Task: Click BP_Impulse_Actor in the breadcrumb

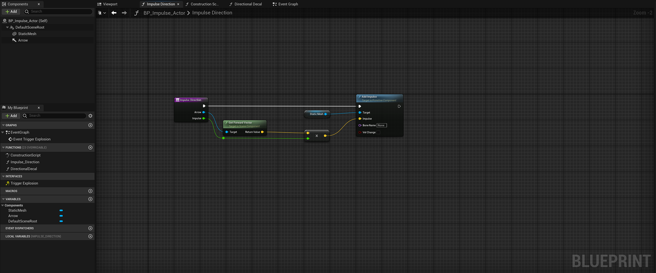Action: pos(164,13)
